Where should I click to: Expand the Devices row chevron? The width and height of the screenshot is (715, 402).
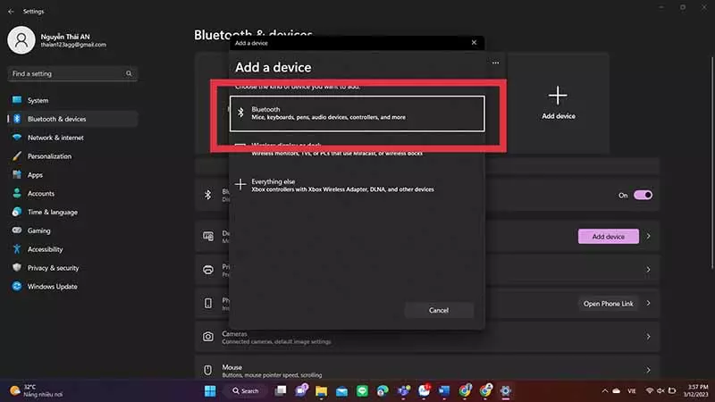[648, 237]
